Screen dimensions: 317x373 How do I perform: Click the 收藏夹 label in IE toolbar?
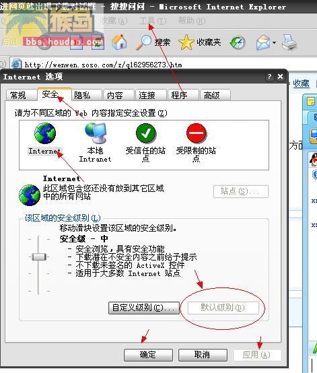click(x=209, y=42)
